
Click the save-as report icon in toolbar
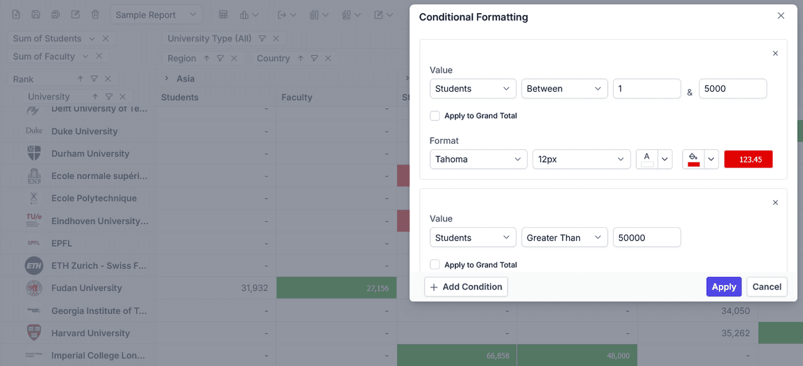(x=56, y=14)
